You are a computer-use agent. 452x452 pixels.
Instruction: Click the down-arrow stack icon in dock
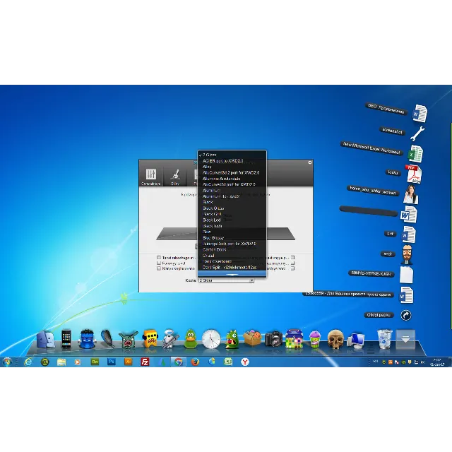tap(405, 339)
